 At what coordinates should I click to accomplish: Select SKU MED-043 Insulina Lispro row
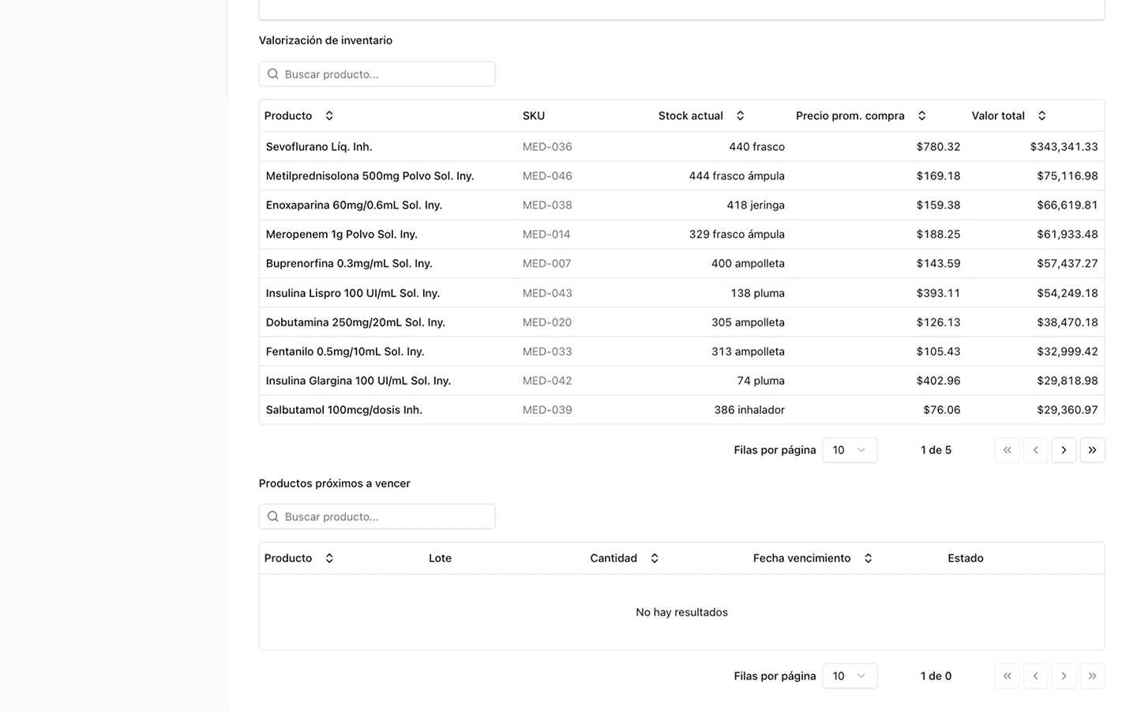(546, 293)
